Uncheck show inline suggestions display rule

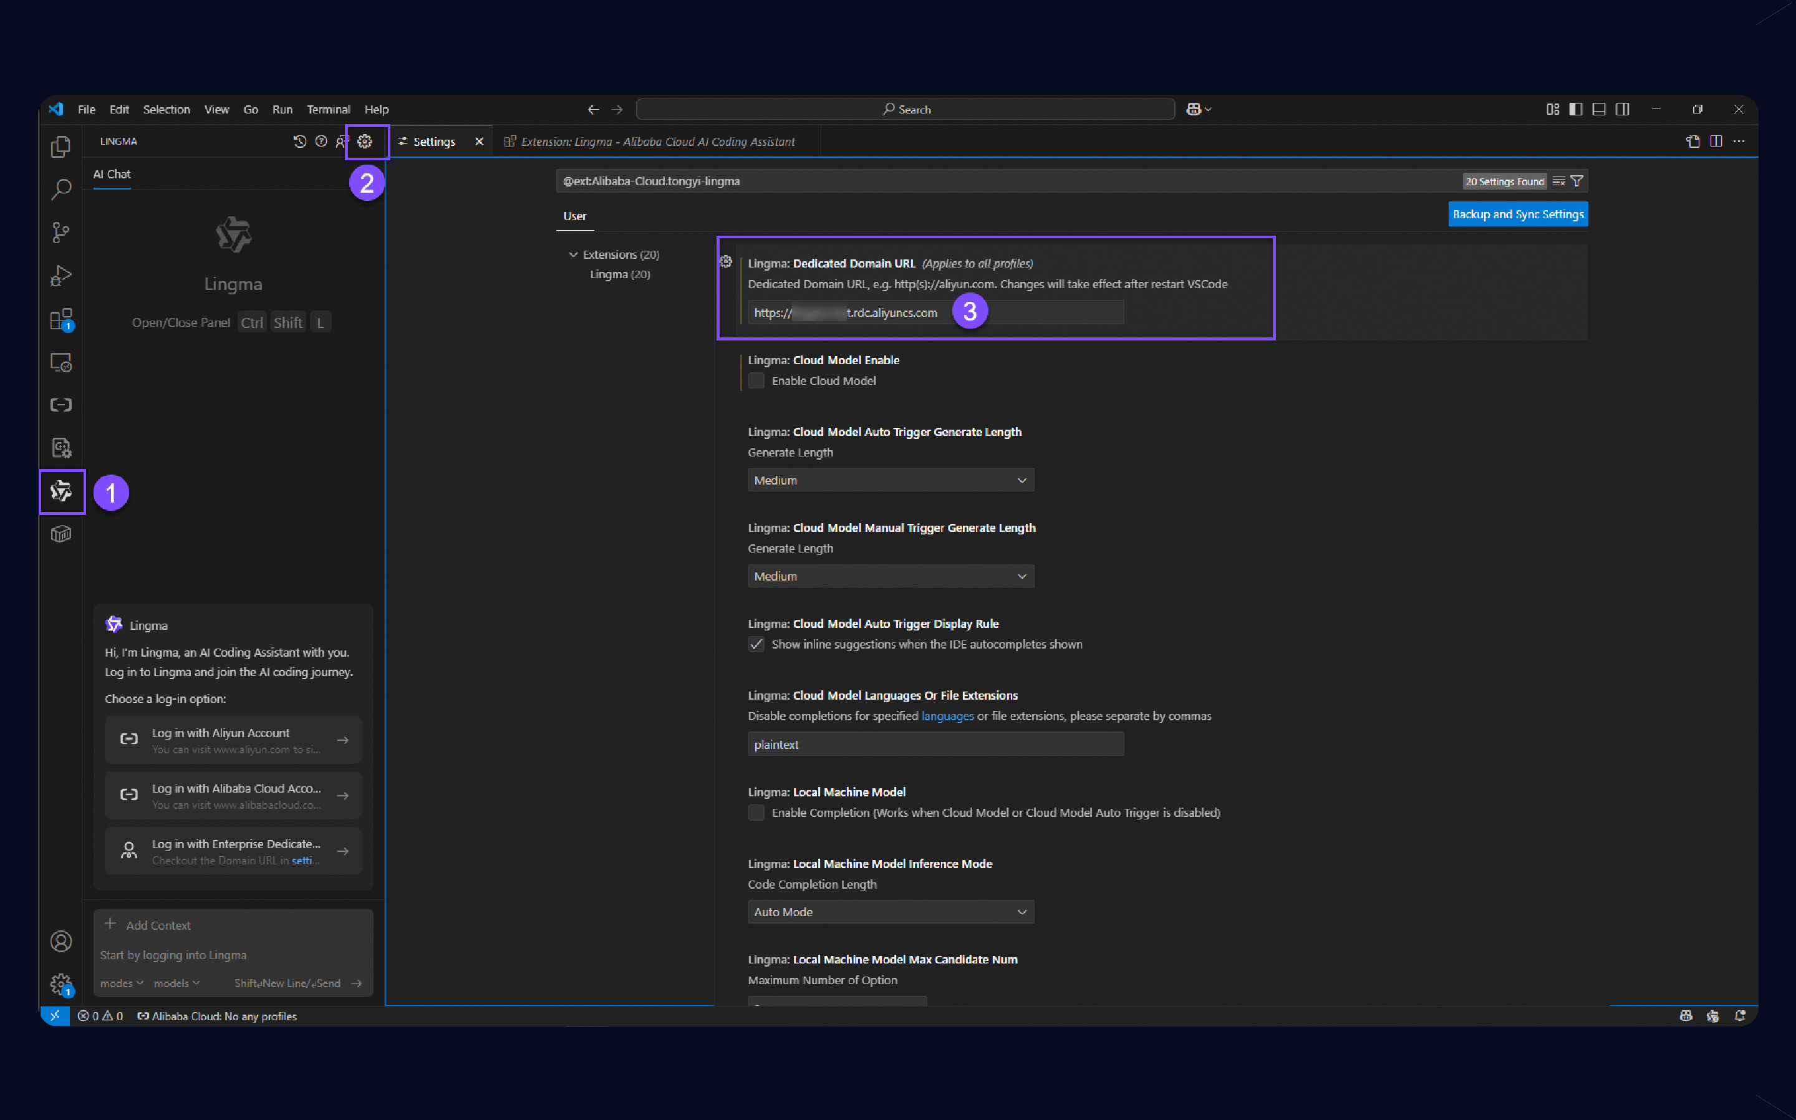coord(756,644)
